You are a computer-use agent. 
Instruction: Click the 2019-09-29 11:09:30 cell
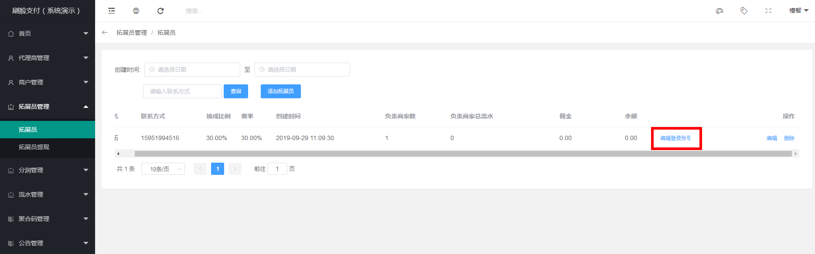(305, 138)
